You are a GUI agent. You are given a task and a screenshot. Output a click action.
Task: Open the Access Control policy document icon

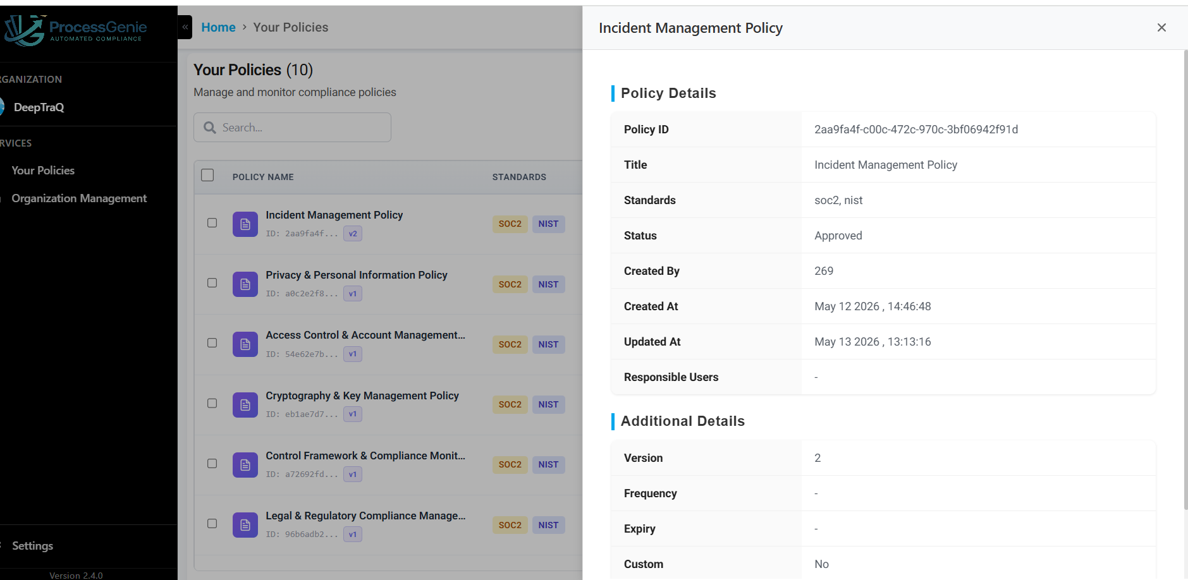[245, 344]
